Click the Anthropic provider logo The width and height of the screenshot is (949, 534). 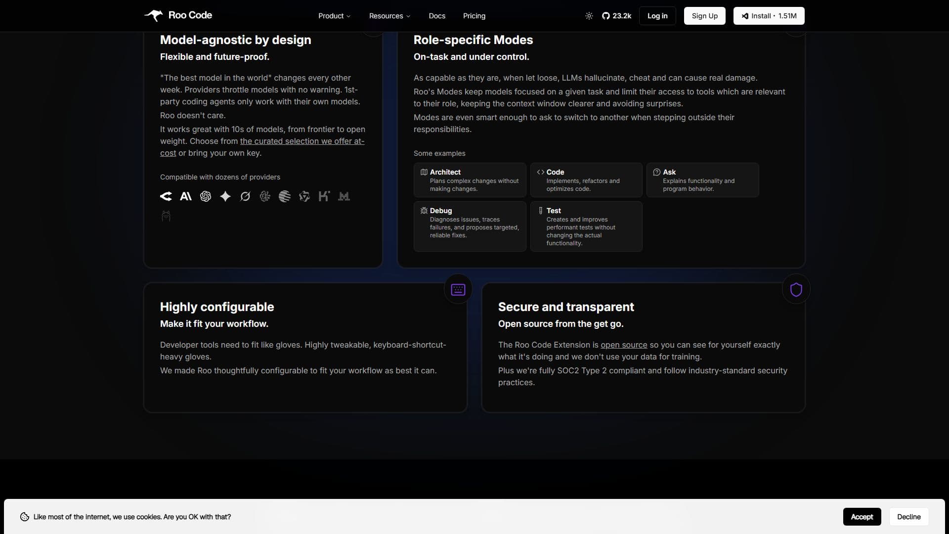click(186, 196)
